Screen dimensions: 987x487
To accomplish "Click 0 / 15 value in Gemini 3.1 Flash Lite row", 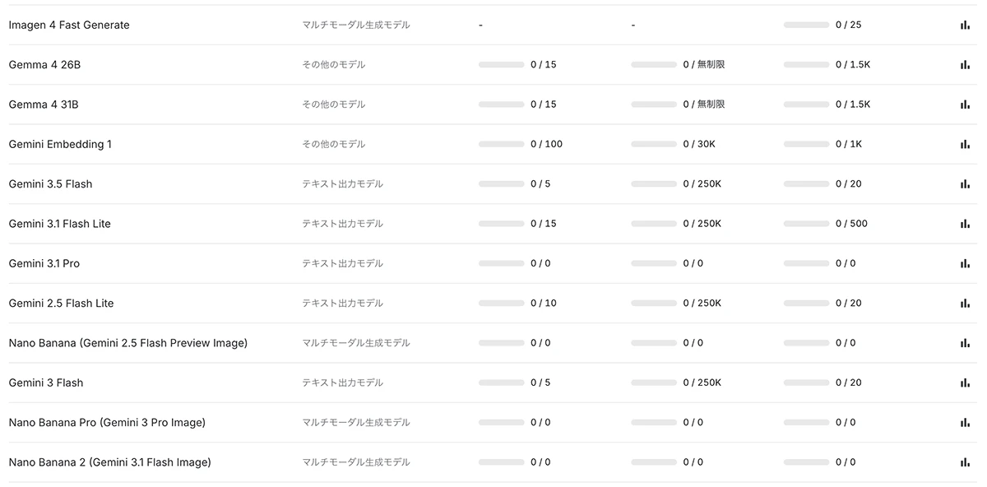I will [x=544, y=224].
